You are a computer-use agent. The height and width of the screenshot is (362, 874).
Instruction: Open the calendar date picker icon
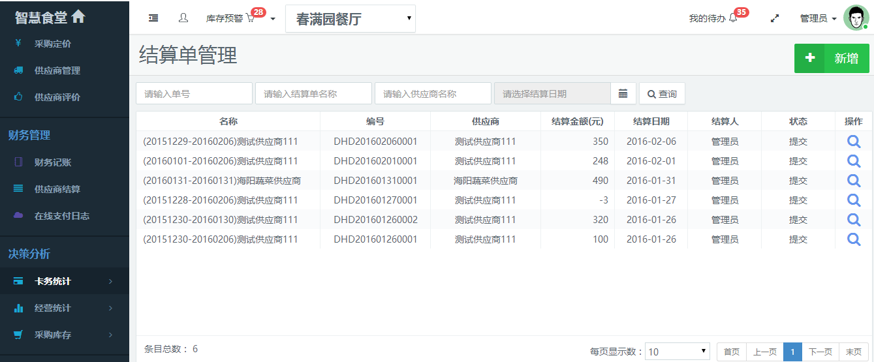tap(623, 94)
